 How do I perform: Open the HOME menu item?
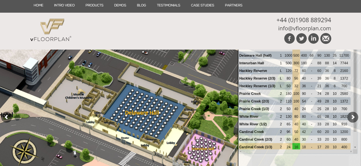tap(39, 5)
